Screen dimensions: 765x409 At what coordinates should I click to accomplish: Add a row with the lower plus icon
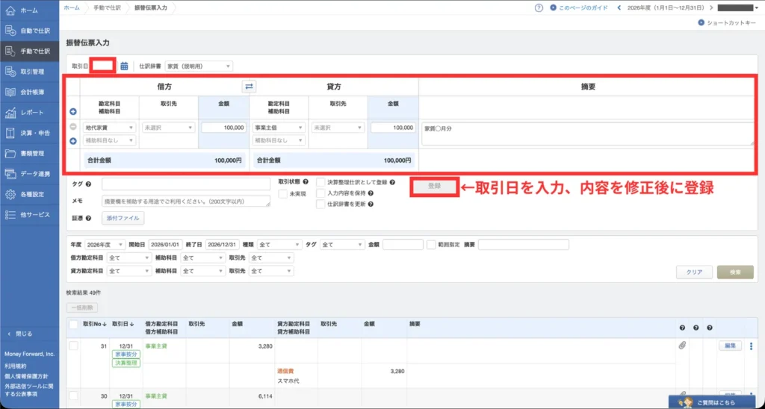[x=73, y=141]
